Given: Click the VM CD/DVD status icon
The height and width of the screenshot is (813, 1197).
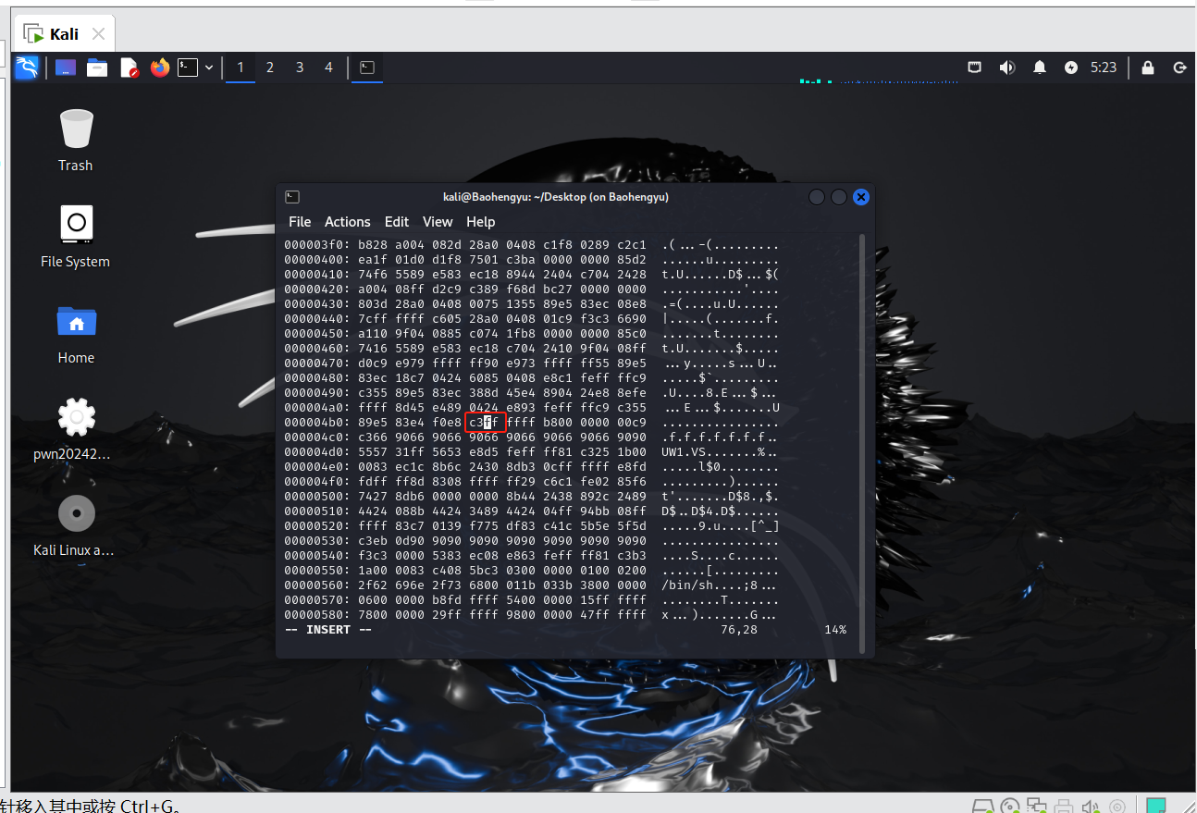Looking at the screenshot, I should point(1010,807).
